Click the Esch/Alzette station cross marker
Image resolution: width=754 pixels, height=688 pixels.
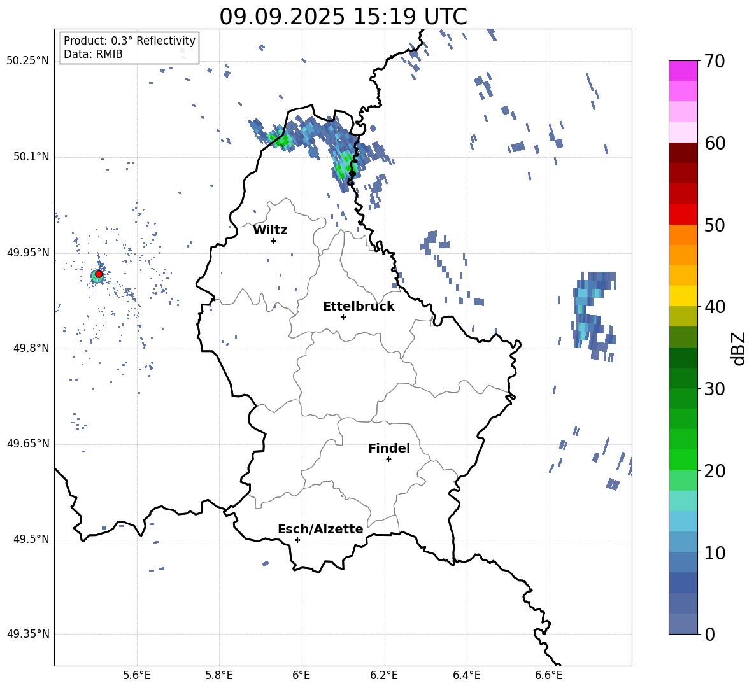point(297,540)
